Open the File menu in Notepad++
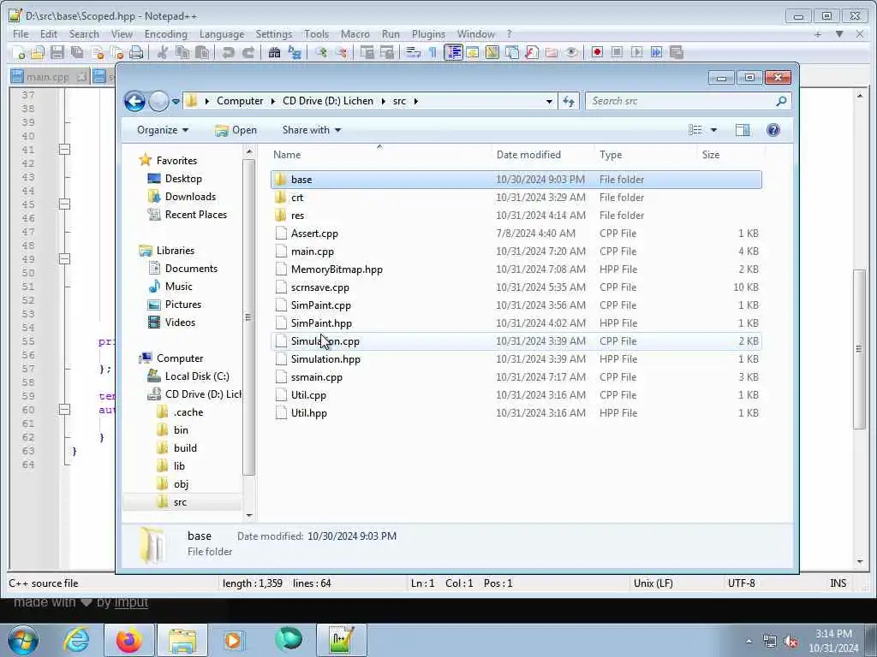The image size is (877, 657). [x=21, y=34]
